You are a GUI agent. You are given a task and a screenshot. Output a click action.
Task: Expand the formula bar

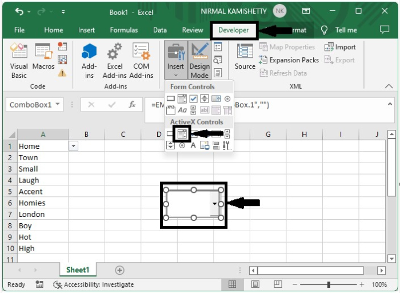pos(390,104)
